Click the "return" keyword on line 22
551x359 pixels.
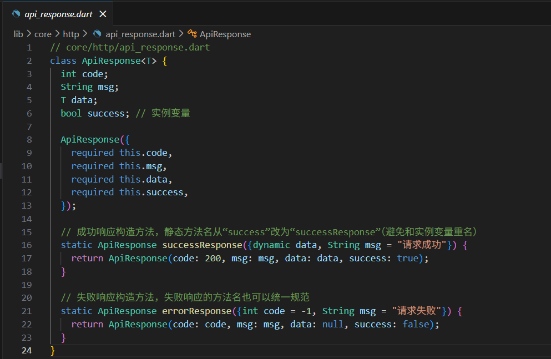click(87, 324)
